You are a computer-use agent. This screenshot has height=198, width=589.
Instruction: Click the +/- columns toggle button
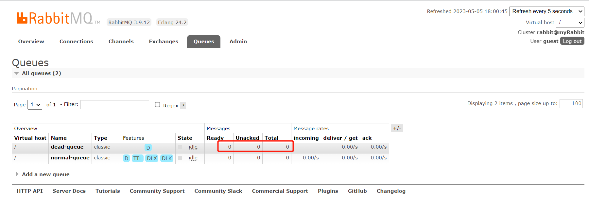(397, 129)
